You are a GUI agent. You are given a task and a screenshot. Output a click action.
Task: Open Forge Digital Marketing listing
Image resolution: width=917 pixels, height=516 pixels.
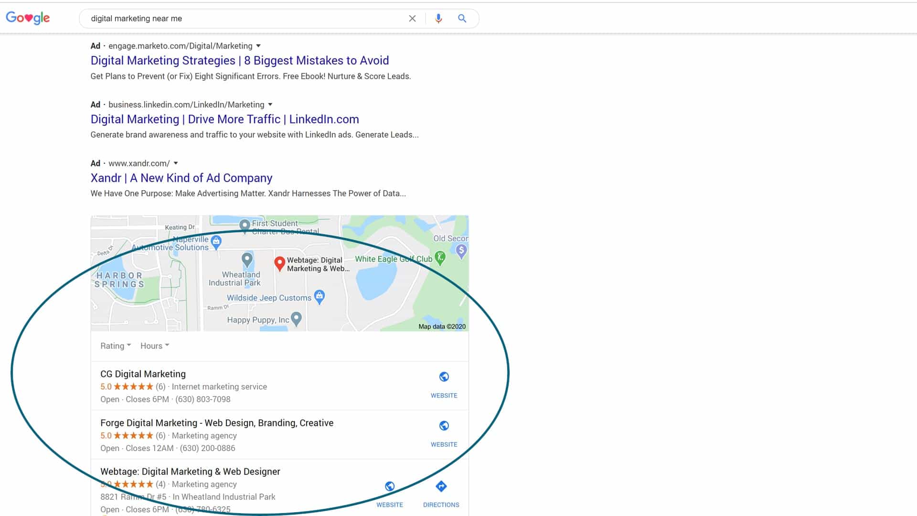217,423
